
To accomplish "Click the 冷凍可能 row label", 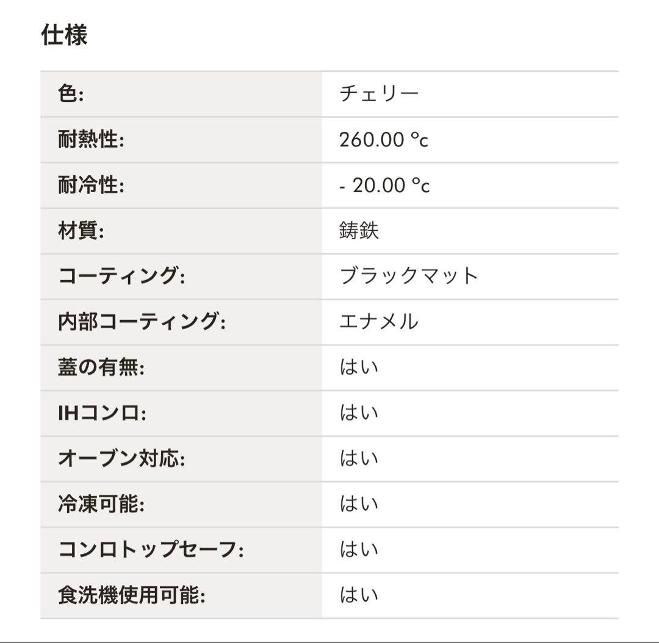I will (101, 504).
